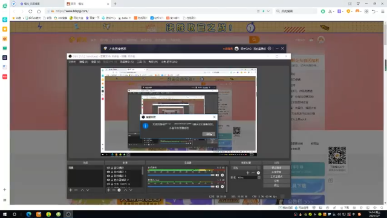Move selected source up with arrow

(x=125, y=190)
